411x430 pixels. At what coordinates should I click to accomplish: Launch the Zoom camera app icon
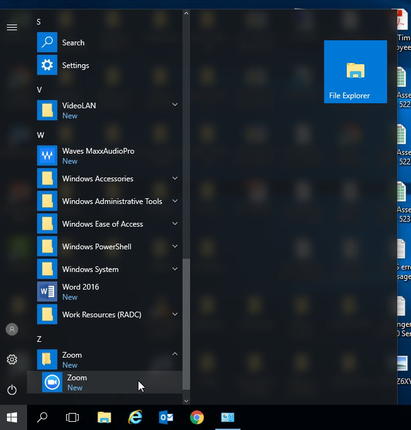[x=52, y=382]
